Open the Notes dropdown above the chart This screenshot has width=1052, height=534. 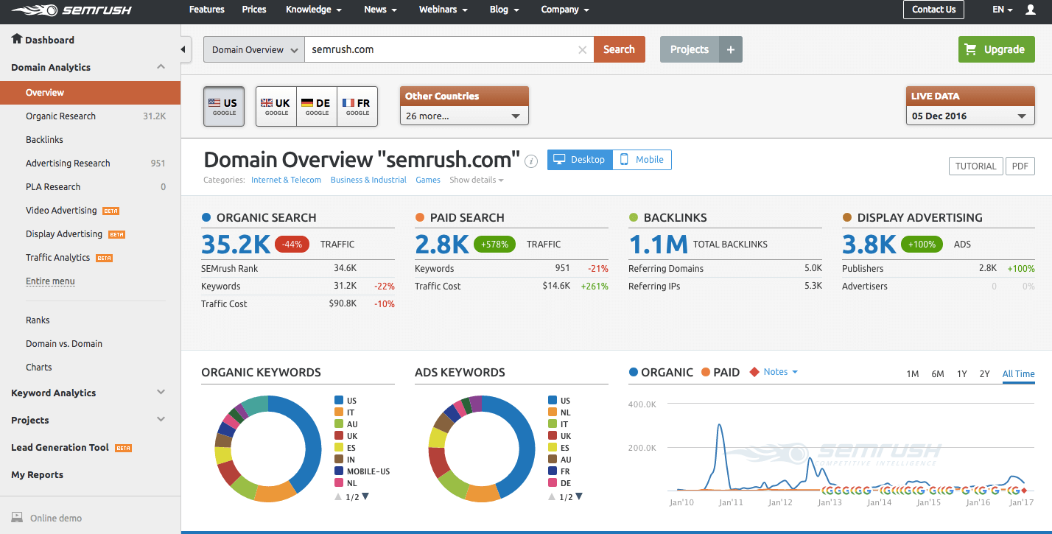pos(781,372)
